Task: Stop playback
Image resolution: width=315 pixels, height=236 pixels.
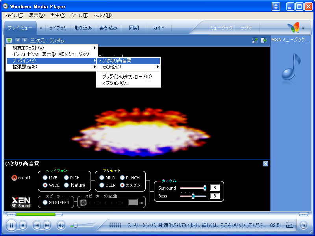Action: [23, 225]
